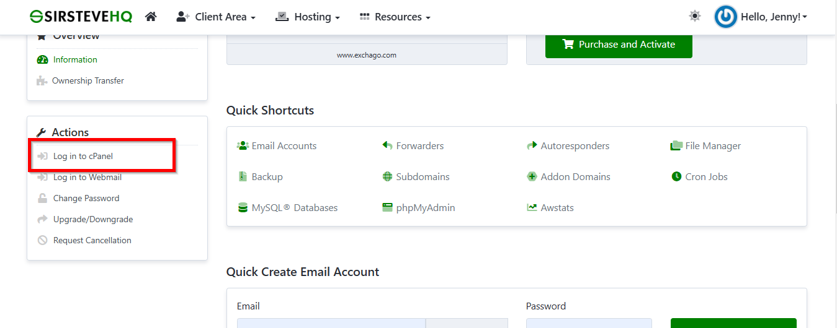Click the Log in to cPanel arrow icon
This screenshot has width=837, height=328.
pyautogui.click(x=42, y=156)
